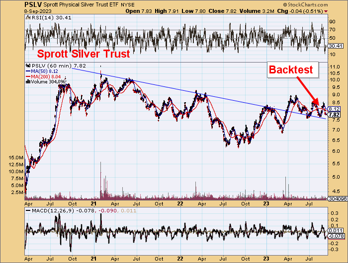Click the MACD(12,26,9) legend label

pos(53,211)
